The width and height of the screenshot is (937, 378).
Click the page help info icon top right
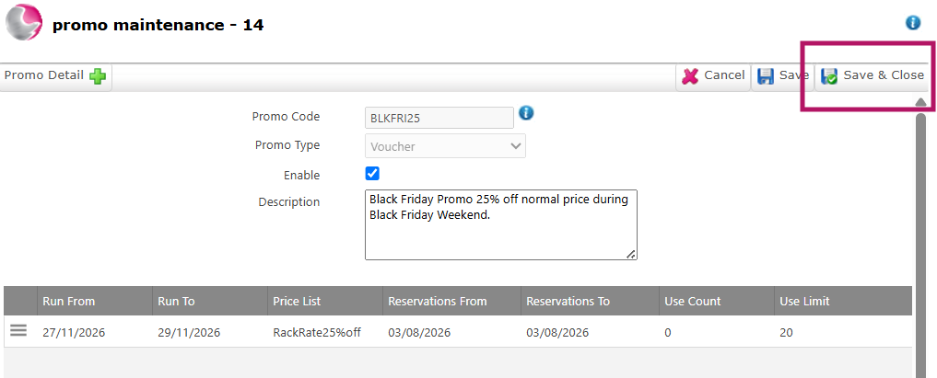[913, 23]
